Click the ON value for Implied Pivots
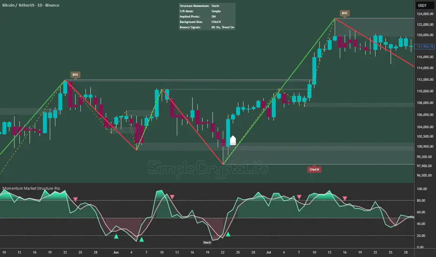Screen dimensions: 436x257 (x=213, y=16)
